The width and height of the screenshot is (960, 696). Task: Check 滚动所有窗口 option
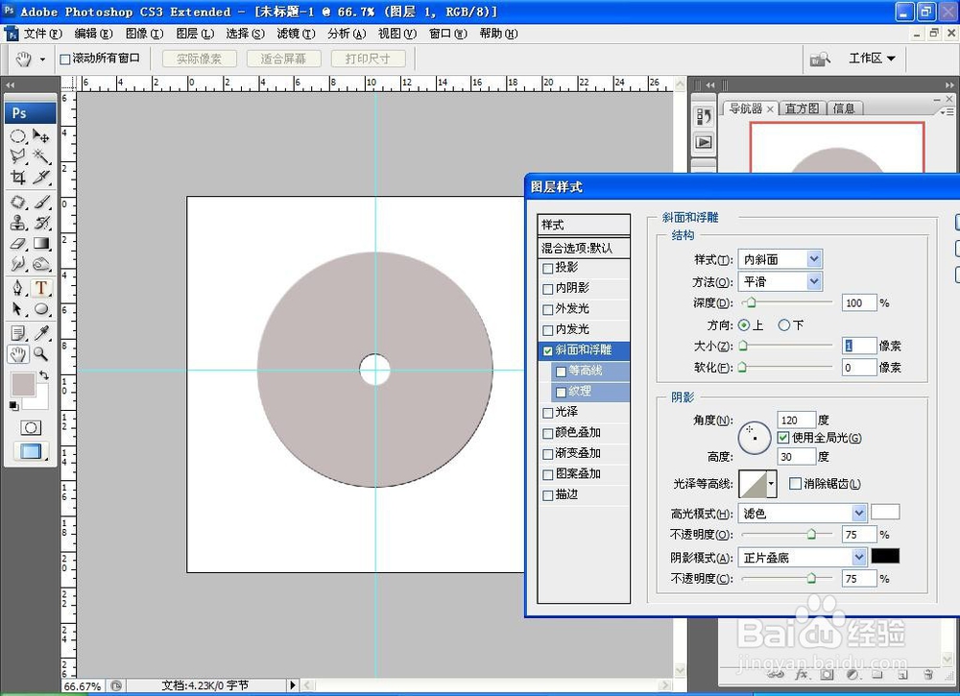click(x=65, y=60)
